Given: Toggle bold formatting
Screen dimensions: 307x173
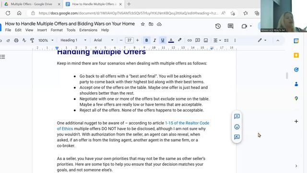Looking at the screenshot, I should 146,40.
